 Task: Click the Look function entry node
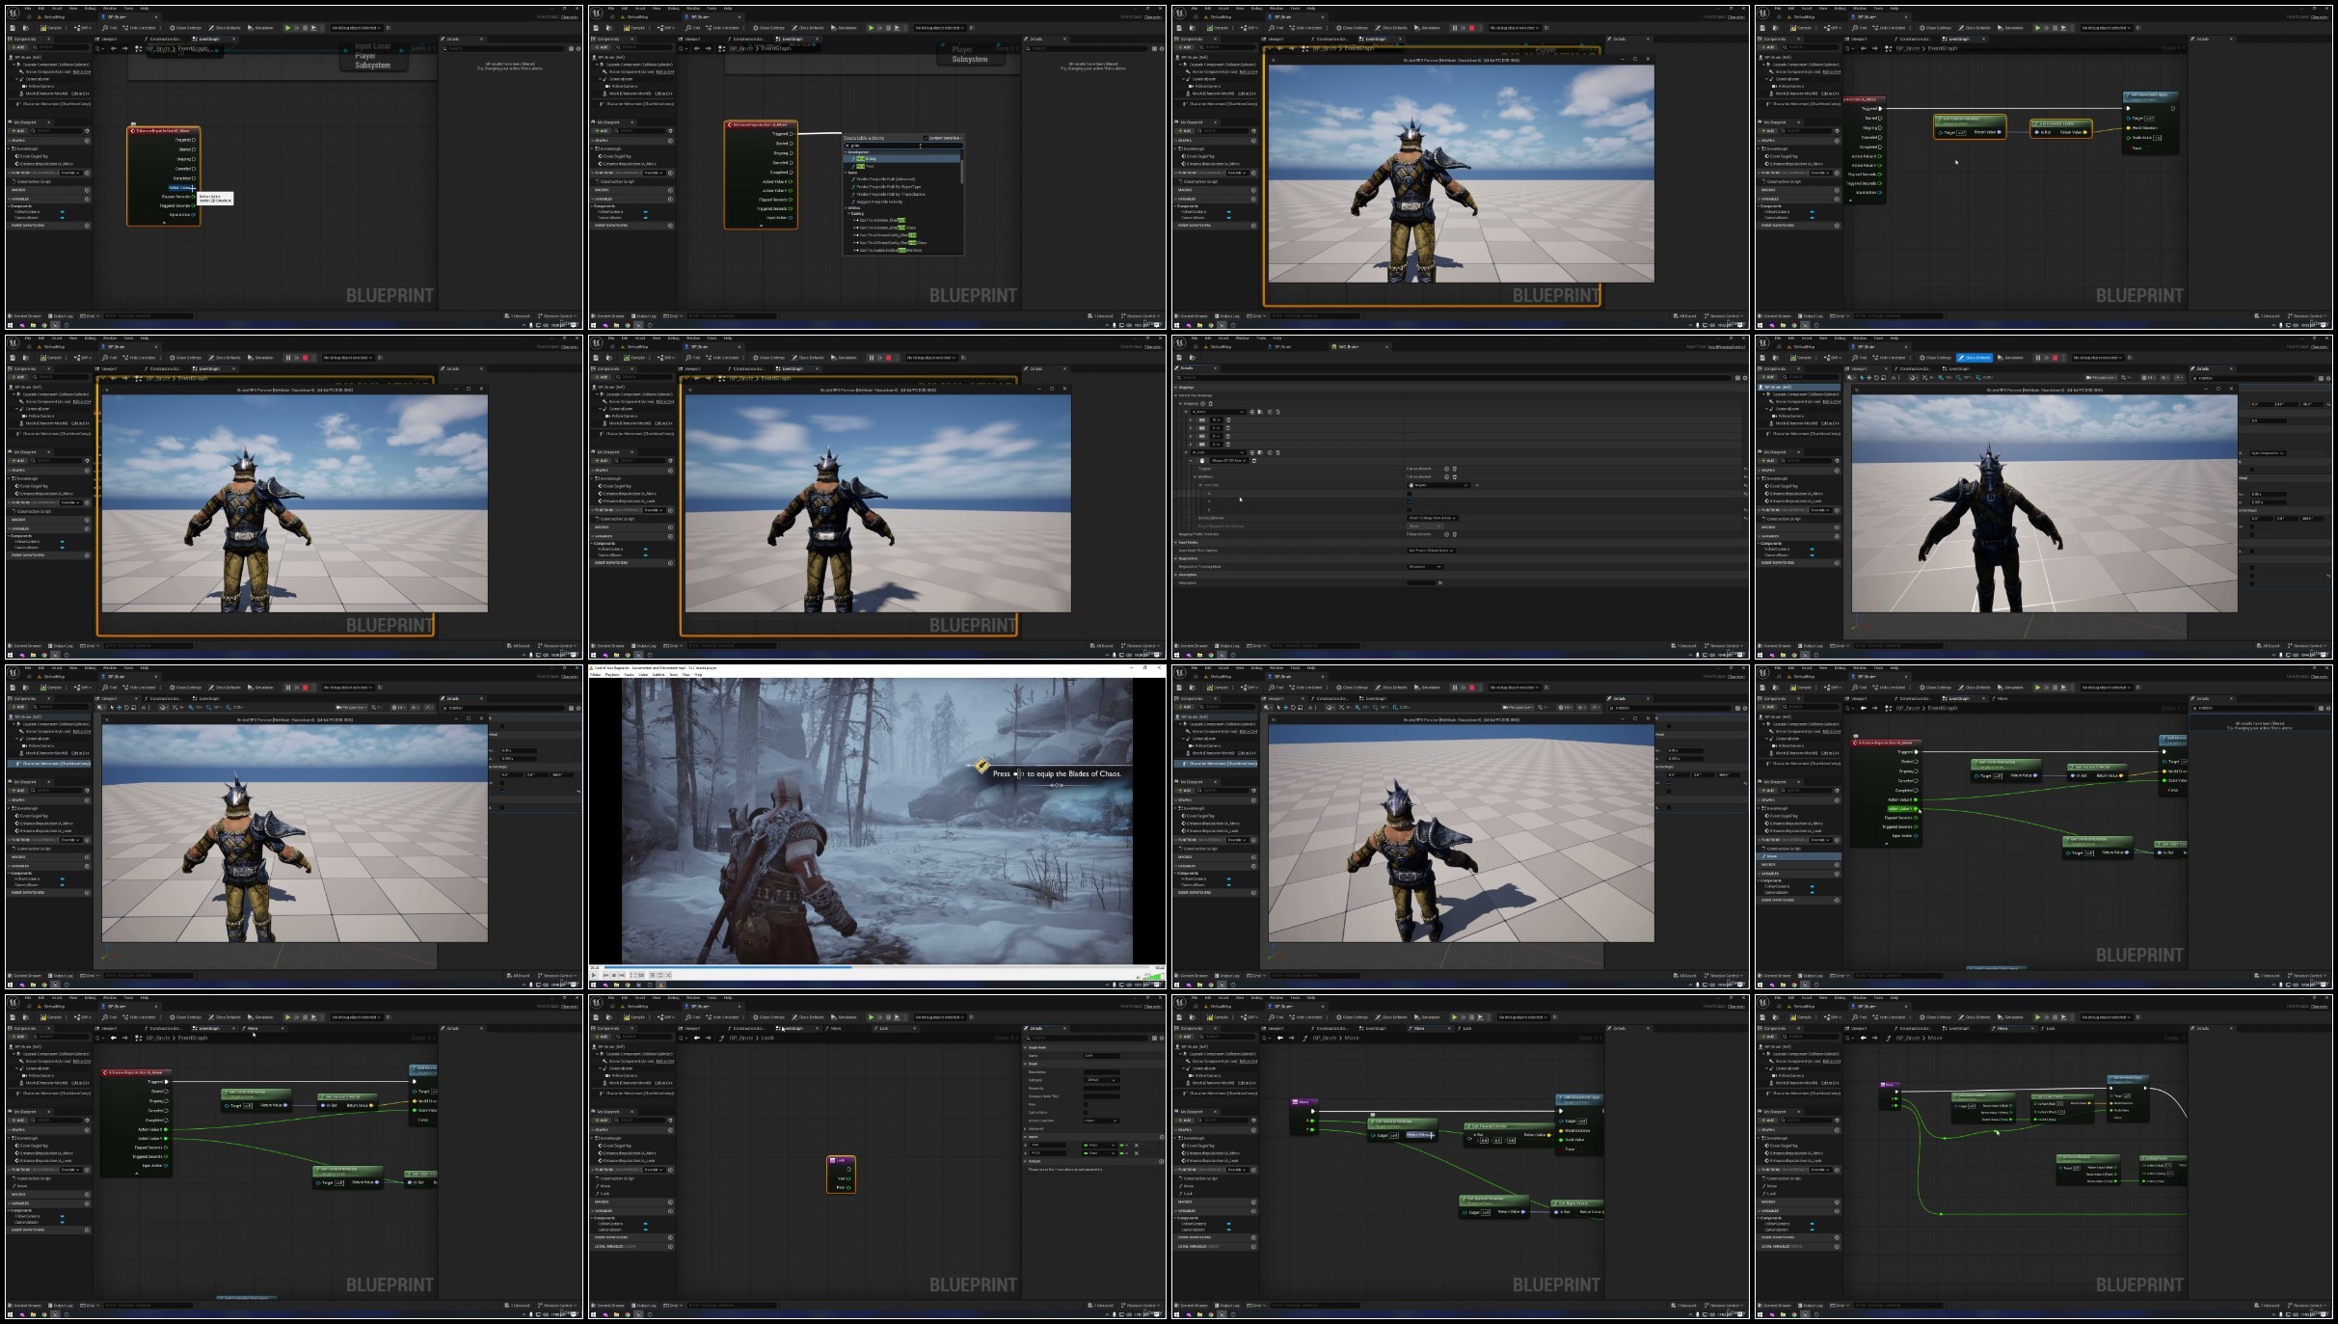pos(841,1160)
